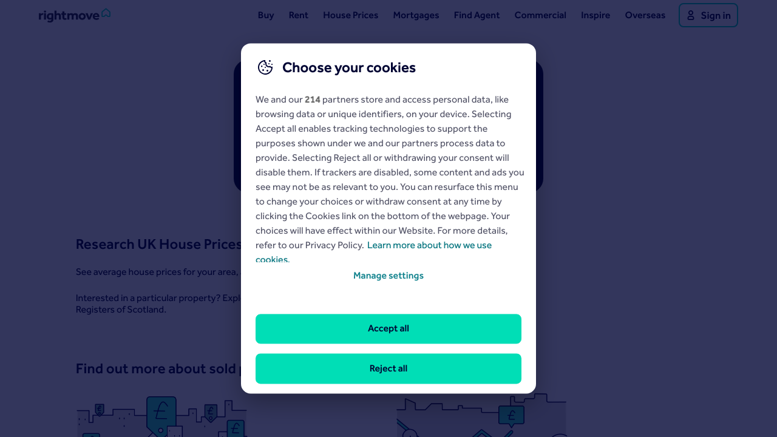The image size is (777, 437).
Task: Click the rightmove logo
Action: (x=75, y=15)
